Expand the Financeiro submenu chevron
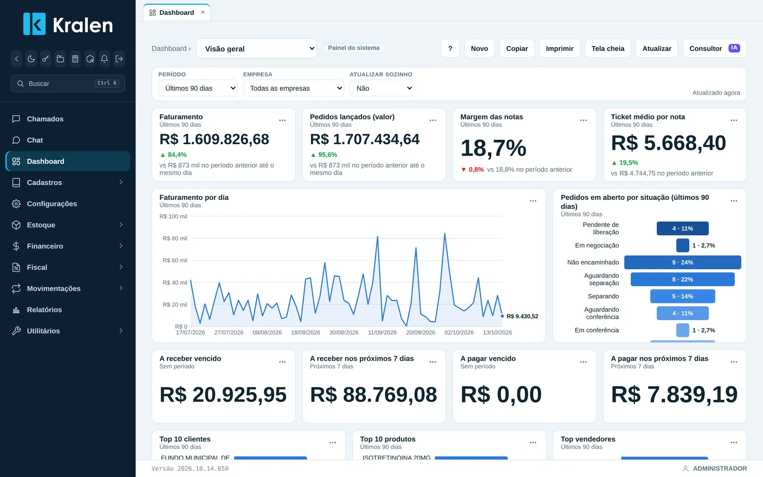The width and height of the screenshot is (763, 477). click(x=121, y=246)
